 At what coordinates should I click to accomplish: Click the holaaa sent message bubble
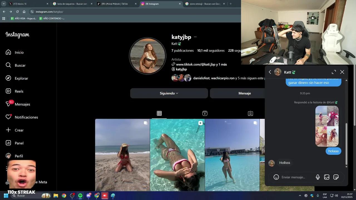coord(333,151)
